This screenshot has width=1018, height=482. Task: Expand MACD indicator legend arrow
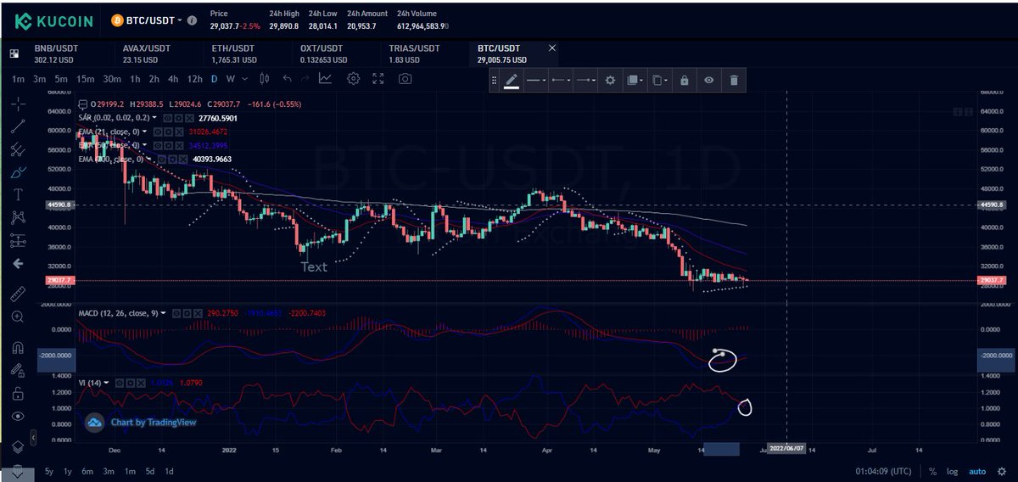click(x=163, y=313)
